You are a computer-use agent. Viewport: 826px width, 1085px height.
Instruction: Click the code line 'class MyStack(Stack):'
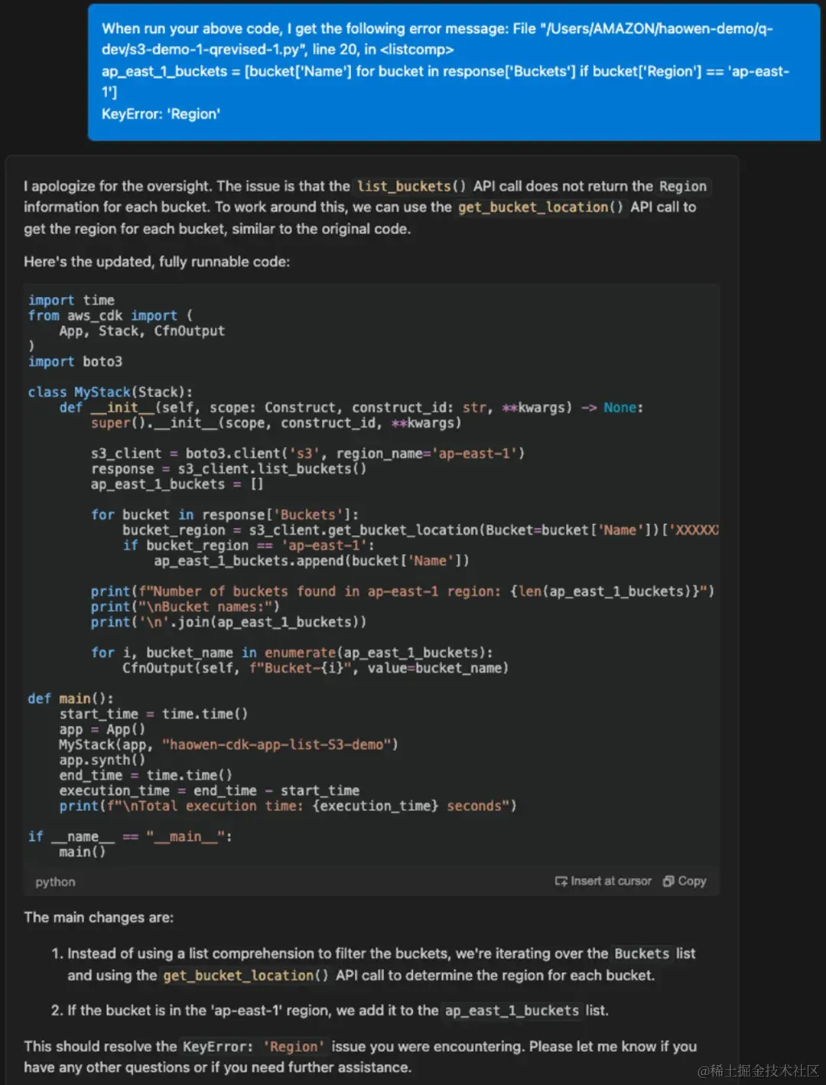pos(110,392)
